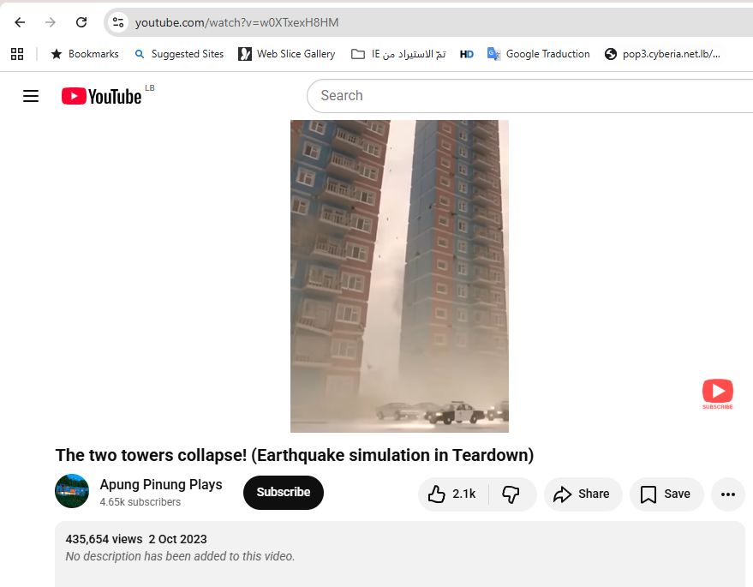This screenshot has width=753, height=587.
Task: Open more actions three-dot menu
Action: tap(728, 494)
